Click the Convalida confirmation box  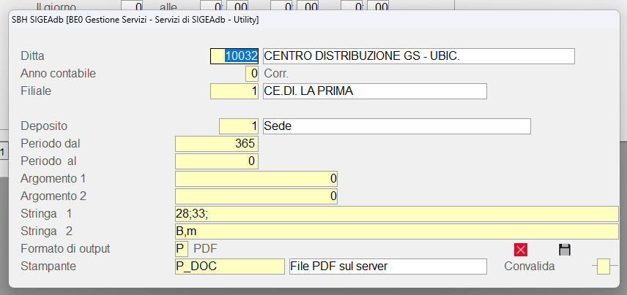(603, 267)
